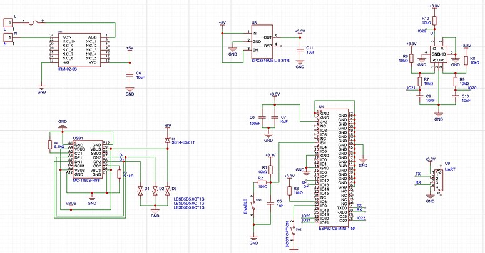Click the IO21 net label near R7
Screen dimensions: 485x253
(411, 88)
